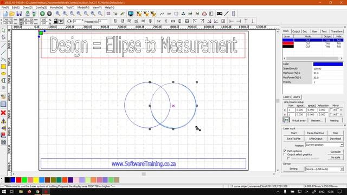Click the green Undo arrow icon

click(x=42, y=14)
